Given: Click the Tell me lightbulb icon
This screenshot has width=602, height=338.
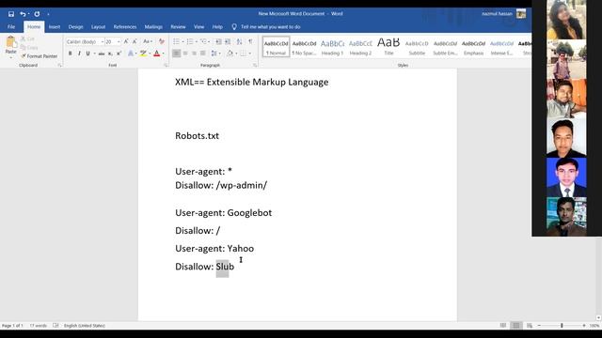Looking at the screenshot, I should click(x=234, y=27).
